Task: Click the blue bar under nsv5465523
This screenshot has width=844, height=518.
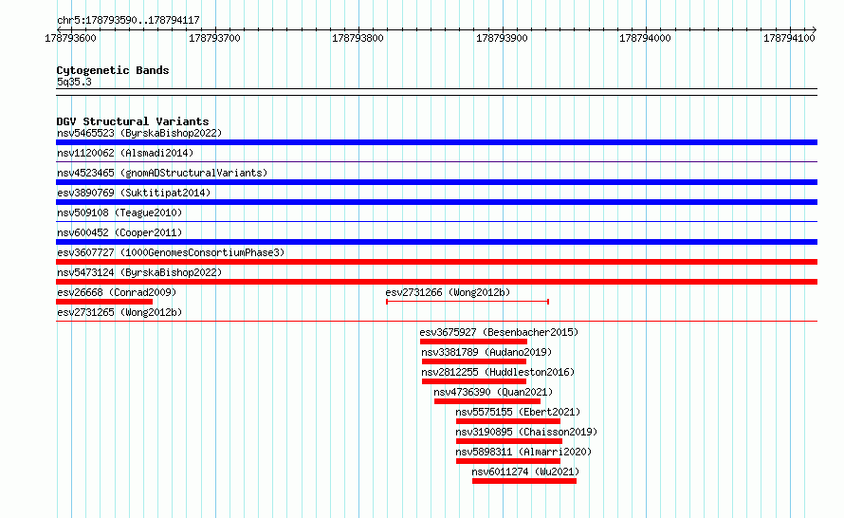Action: pos(436,142)
